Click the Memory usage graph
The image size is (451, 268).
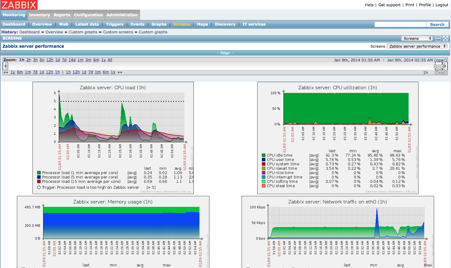click(113, 232)
